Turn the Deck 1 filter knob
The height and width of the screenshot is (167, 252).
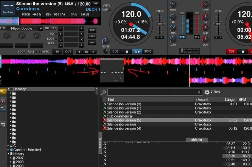[105, 42]
